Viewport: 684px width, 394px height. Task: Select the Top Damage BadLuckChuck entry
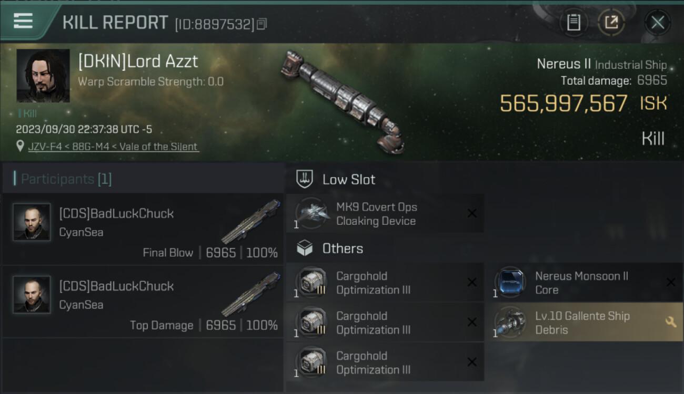coord(143,302)
